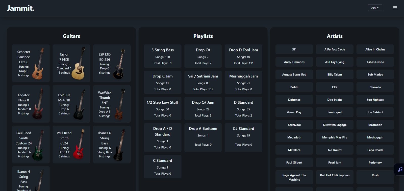The image size is (404, 191).
Task: Click the ESP LTD M-401B guitar image
Action: [79, 104]
